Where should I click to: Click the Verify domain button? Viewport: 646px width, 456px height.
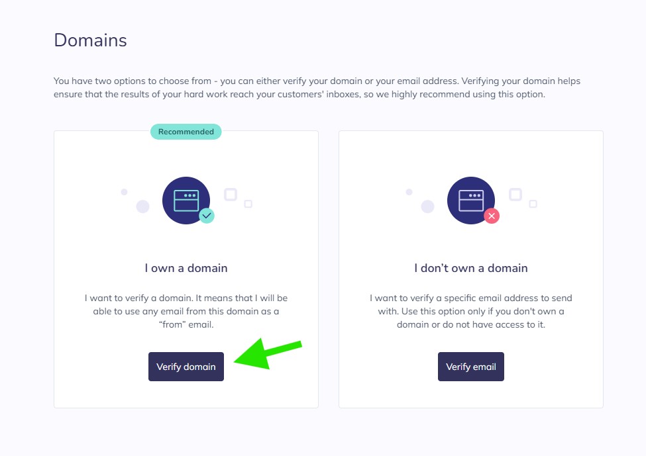click(x=186, y=367)
